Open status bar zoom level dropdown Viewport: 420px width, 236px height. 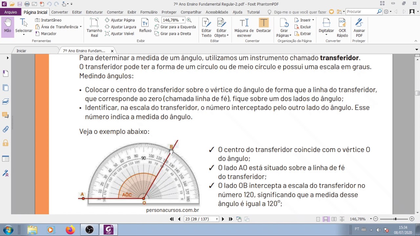click(x=371, y=219)
